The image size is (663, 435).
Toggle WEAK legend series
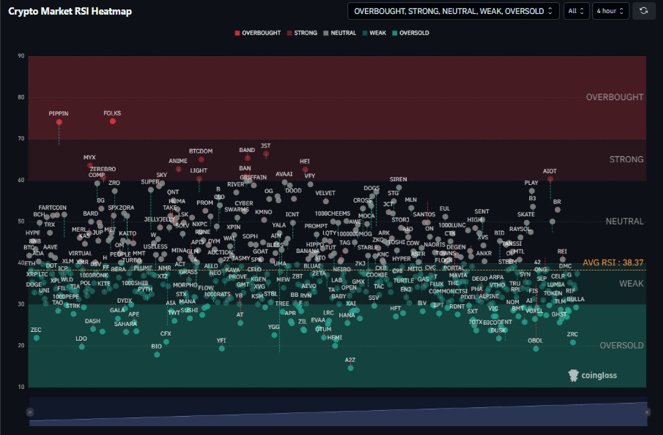[x=374, y=33]
